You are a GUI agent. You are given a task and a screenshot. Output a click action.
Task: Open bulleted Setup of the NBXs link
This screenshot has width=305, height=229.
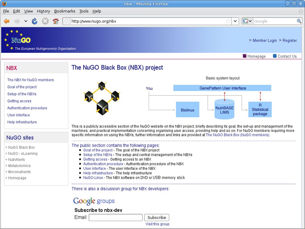coord(98,155)
